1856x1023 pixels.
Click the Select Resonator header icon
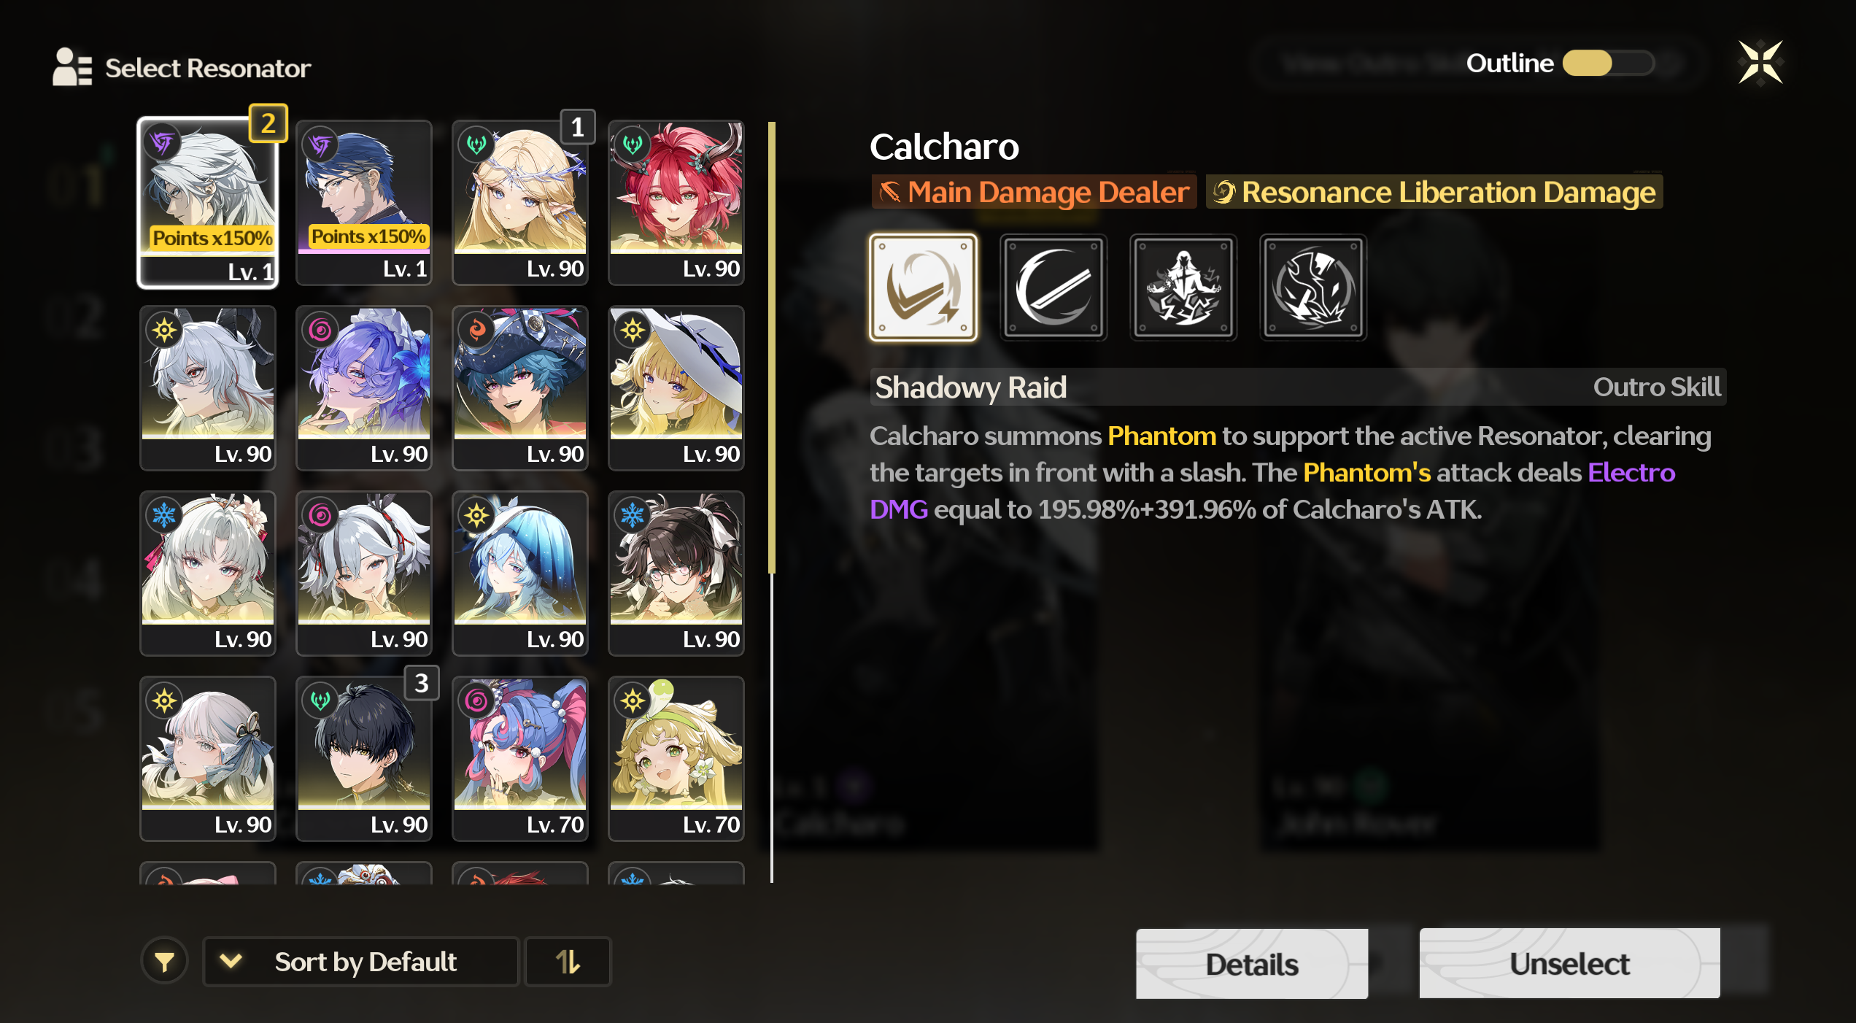point(72,67)
